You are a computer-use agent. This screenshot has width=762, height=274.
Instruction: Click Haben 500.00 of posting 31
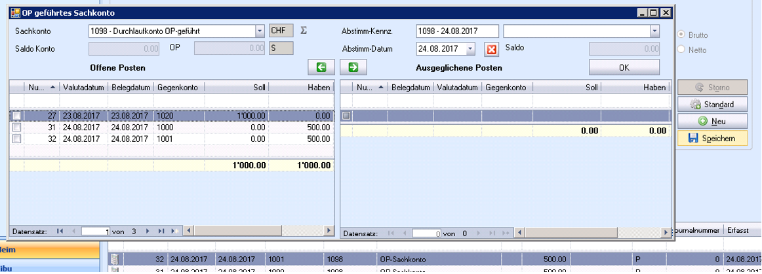tap(301, 127)
